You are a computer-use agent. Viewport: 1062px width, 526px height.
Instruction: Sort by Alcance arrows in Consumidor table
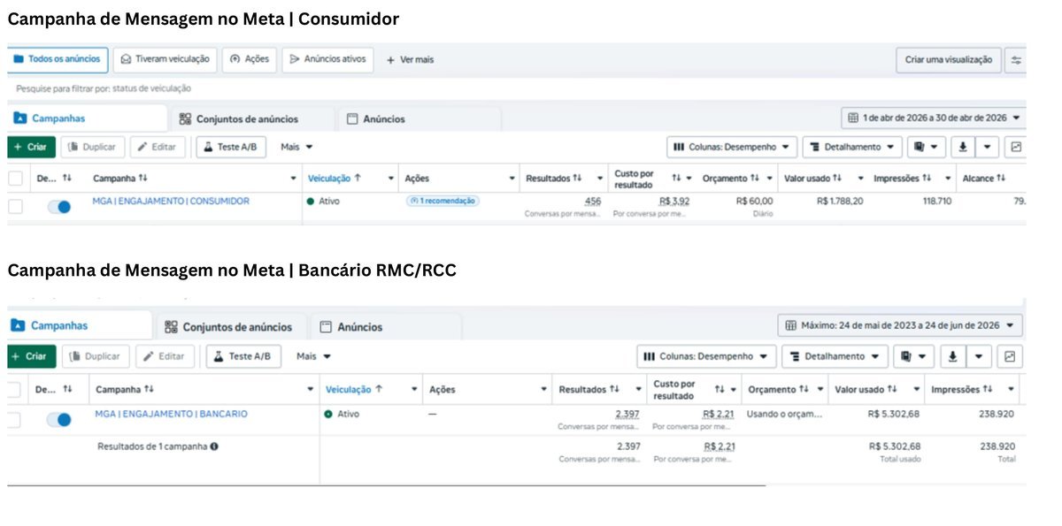point(1001,179)
